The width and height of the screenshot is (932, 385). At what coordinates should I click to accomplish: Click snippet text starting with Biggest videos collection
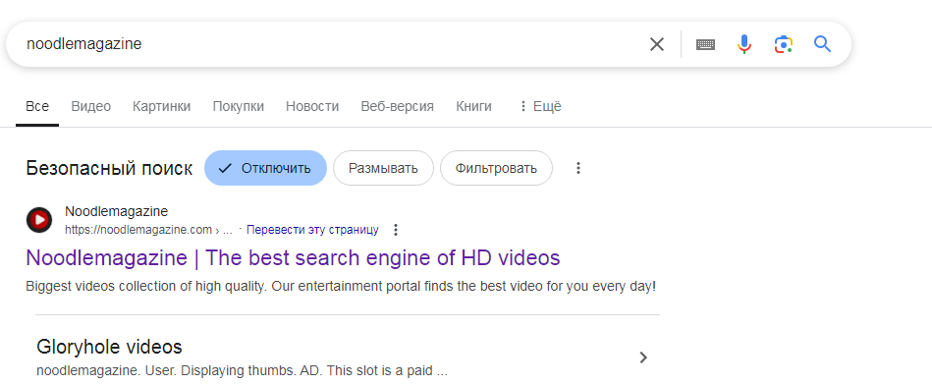341,287
